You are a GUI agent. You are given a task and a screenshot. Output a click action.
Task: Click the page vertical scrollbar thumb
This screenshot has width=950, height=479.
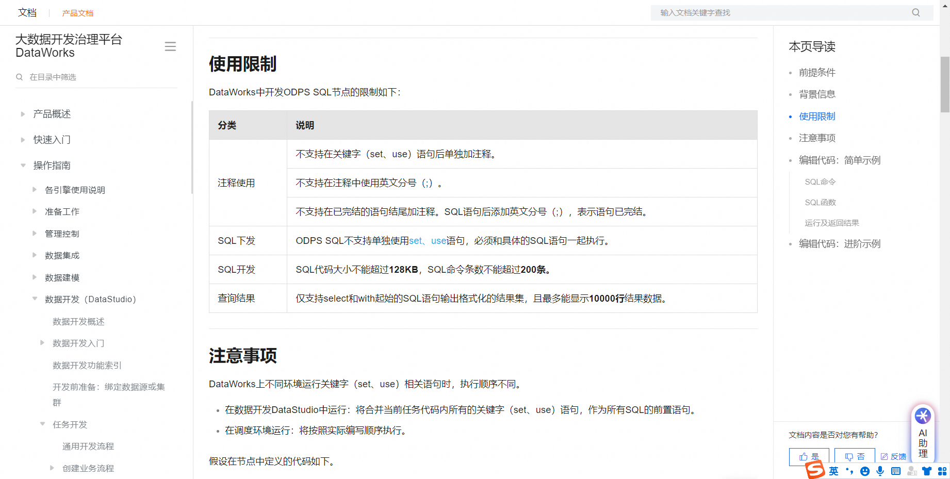pyautogui.click(x=945, y=84)
